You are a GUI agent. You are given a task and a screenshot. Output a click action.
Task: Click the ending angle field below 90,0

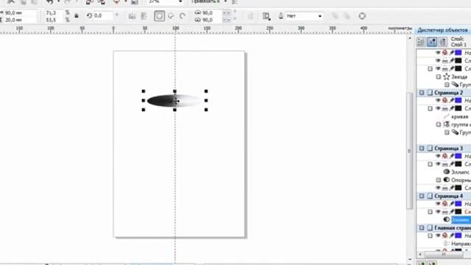(x=212, y=20)
